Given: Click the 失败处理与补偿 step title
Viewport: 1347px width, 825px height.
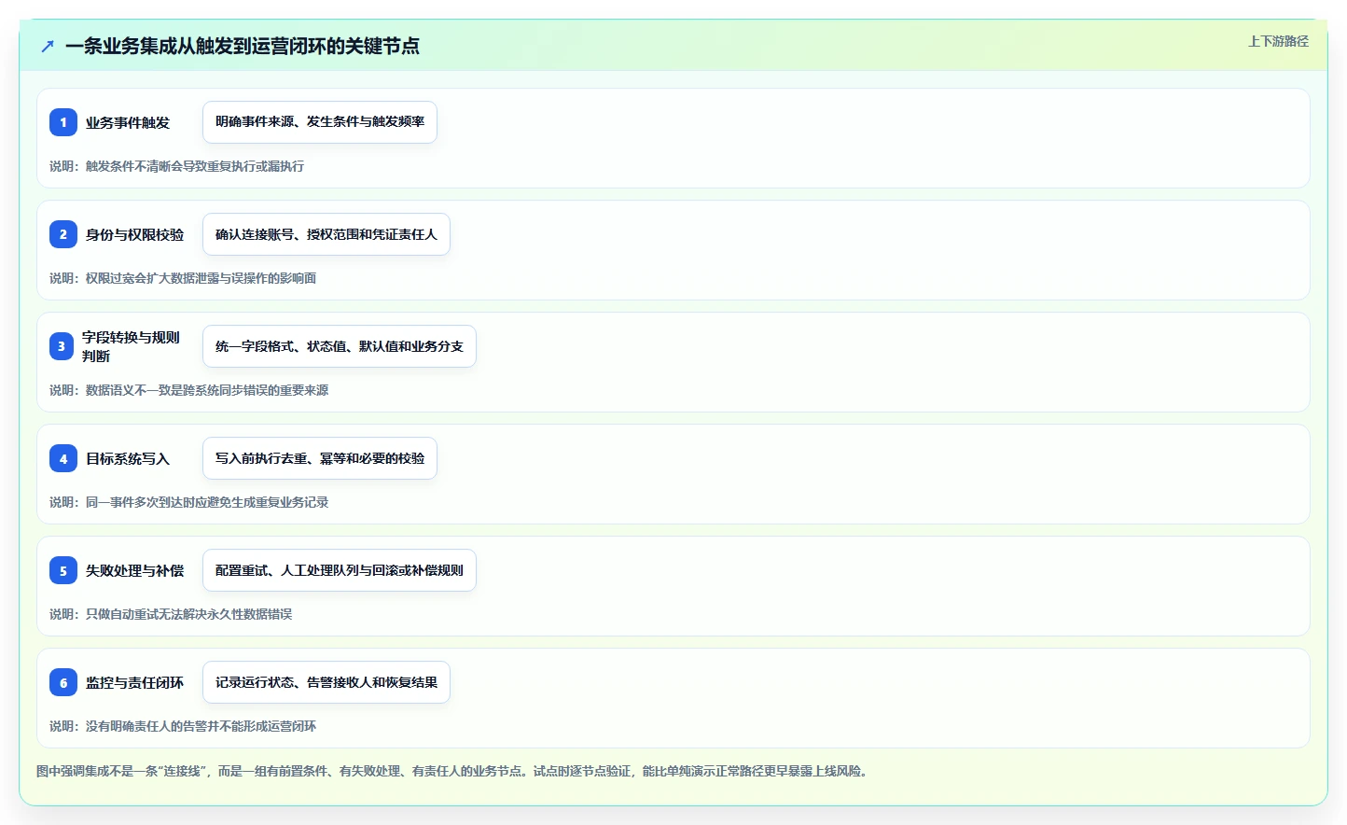Looking at the screenshot, I should coord(134,570).
